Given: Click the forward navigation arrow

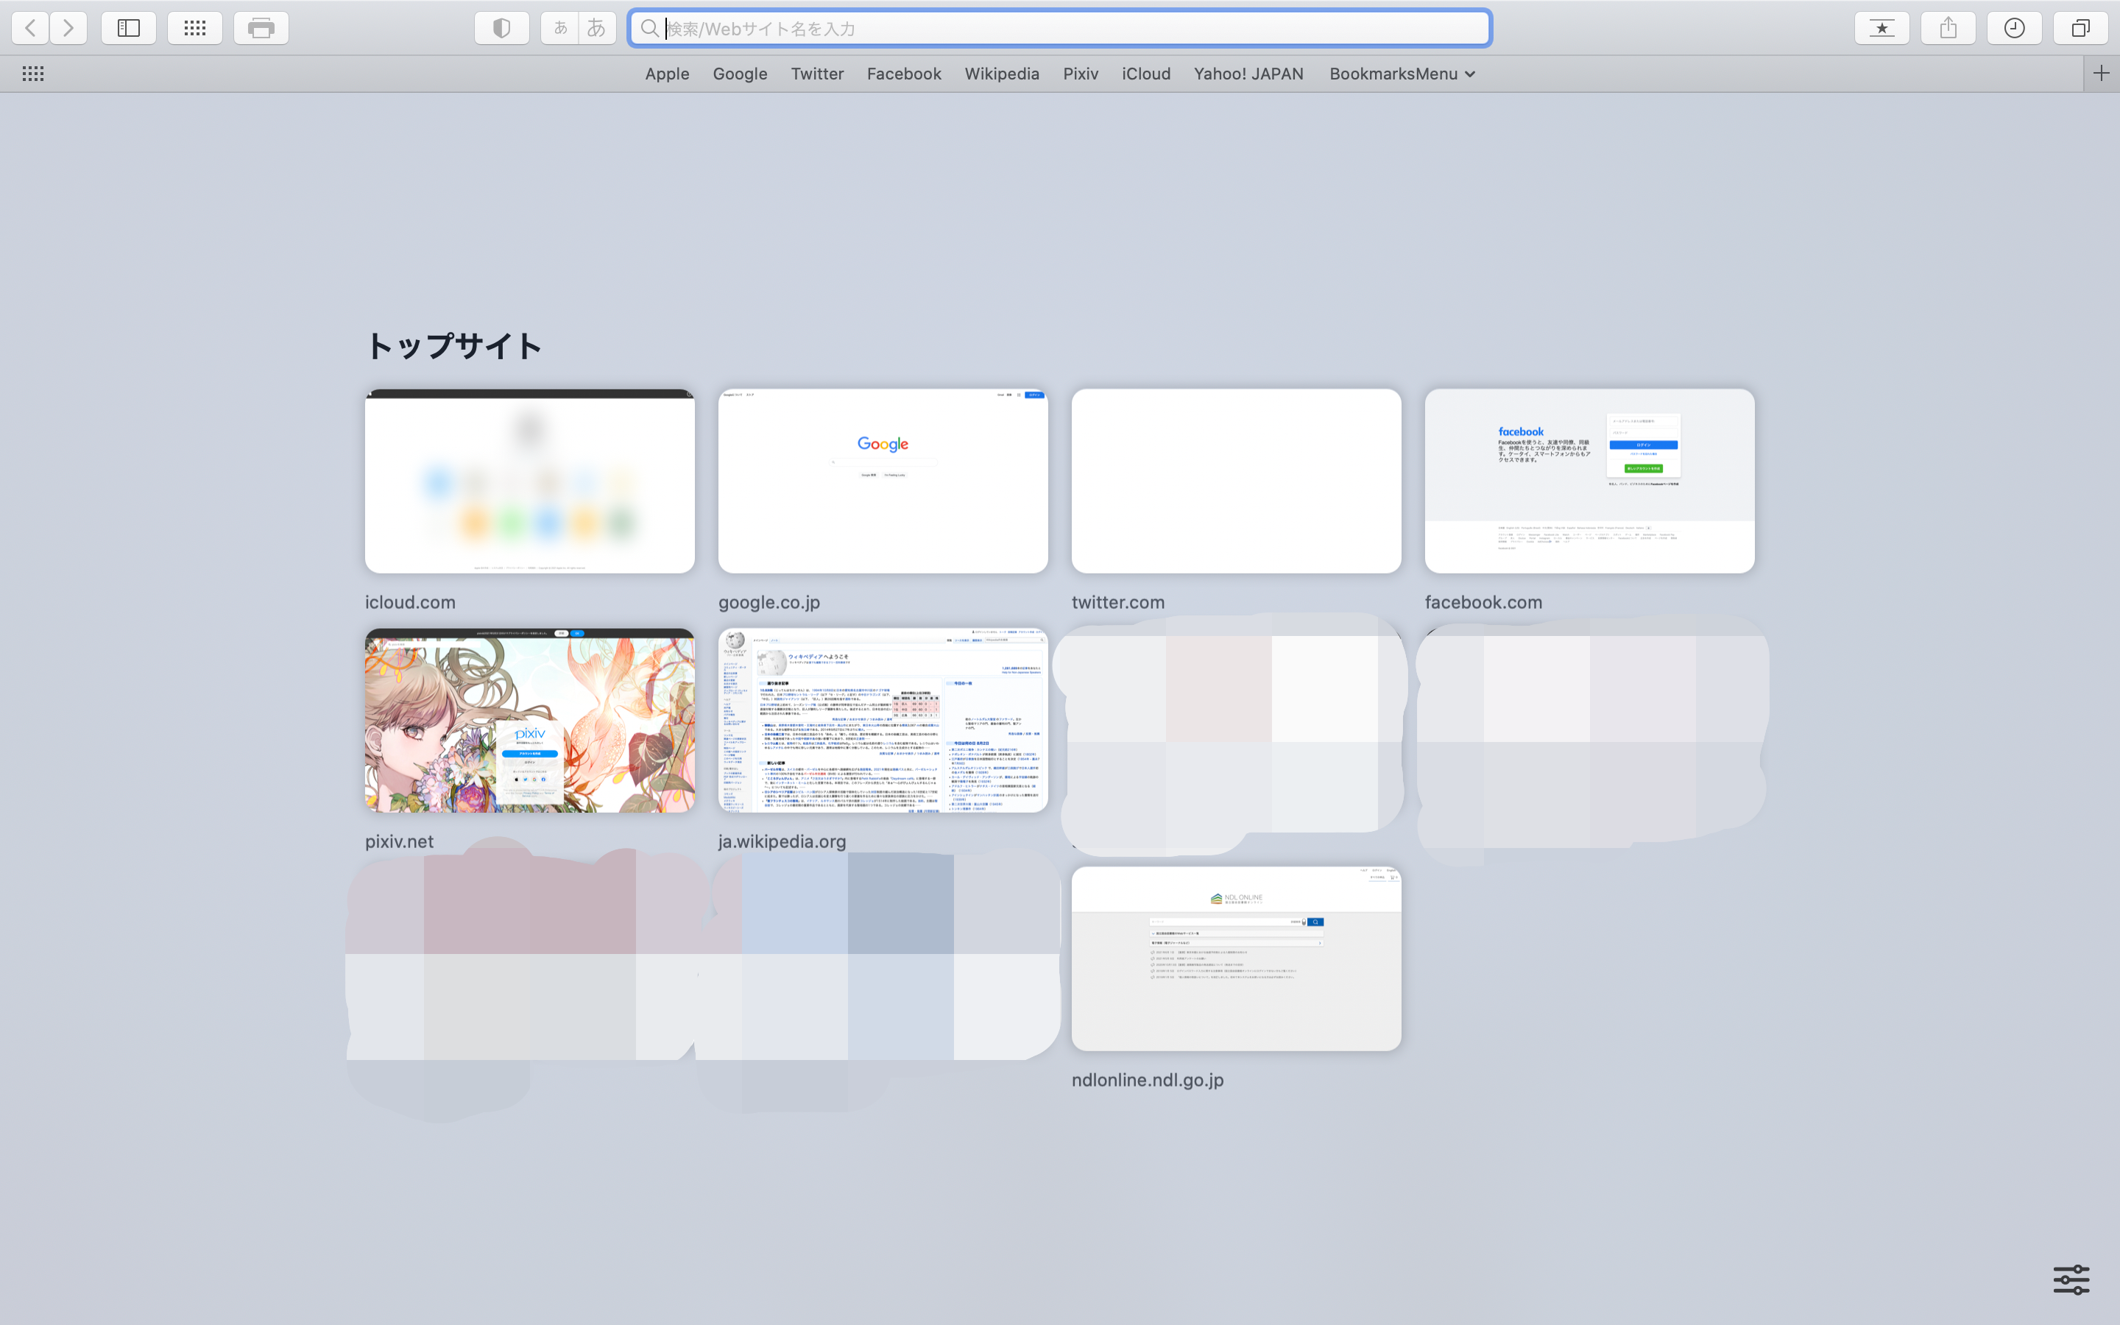Looking at the screenshot, I should [68, 28].
